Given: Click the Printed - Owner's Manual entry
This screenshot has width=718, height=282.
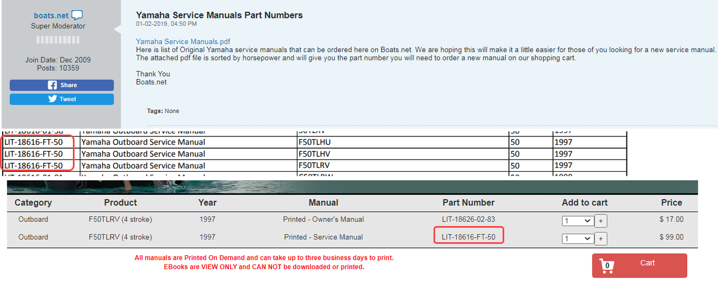Looking at the screenshot, I should [x=324, y=219].
